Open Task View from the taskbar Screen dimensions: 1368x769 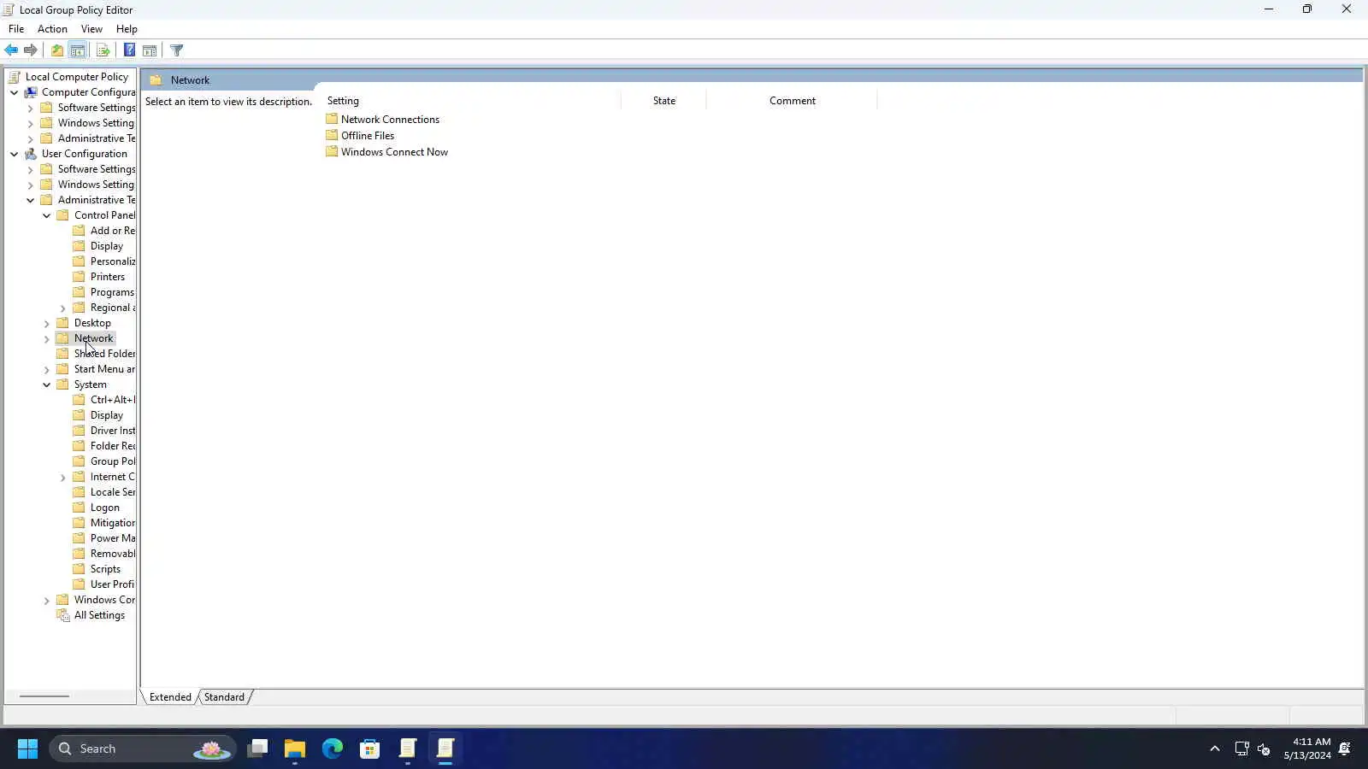[257, 748]
